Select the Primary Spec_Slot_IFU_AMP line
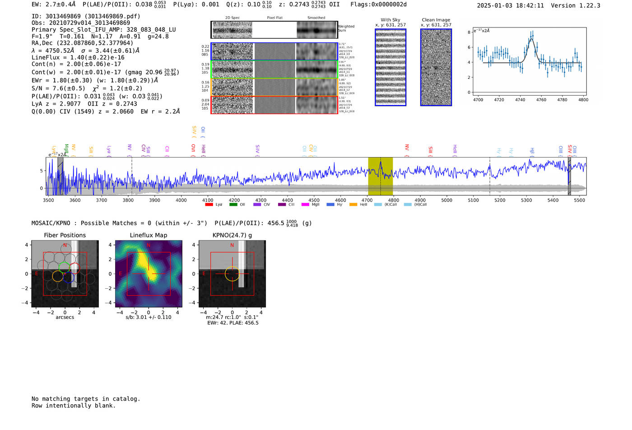Viewport: 632px width, 430px height. point(104,29)
